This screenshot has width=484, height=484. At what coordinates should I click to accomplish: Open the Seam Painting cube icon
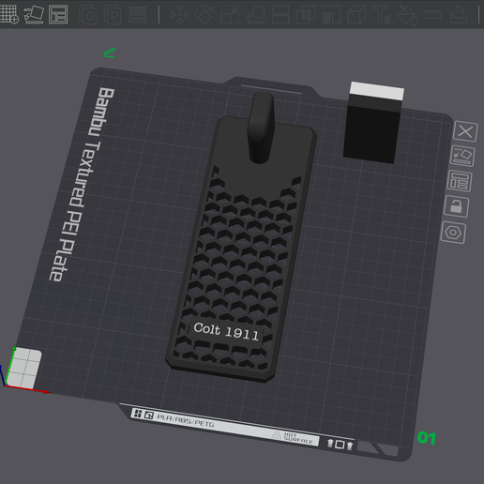(356, 15)
